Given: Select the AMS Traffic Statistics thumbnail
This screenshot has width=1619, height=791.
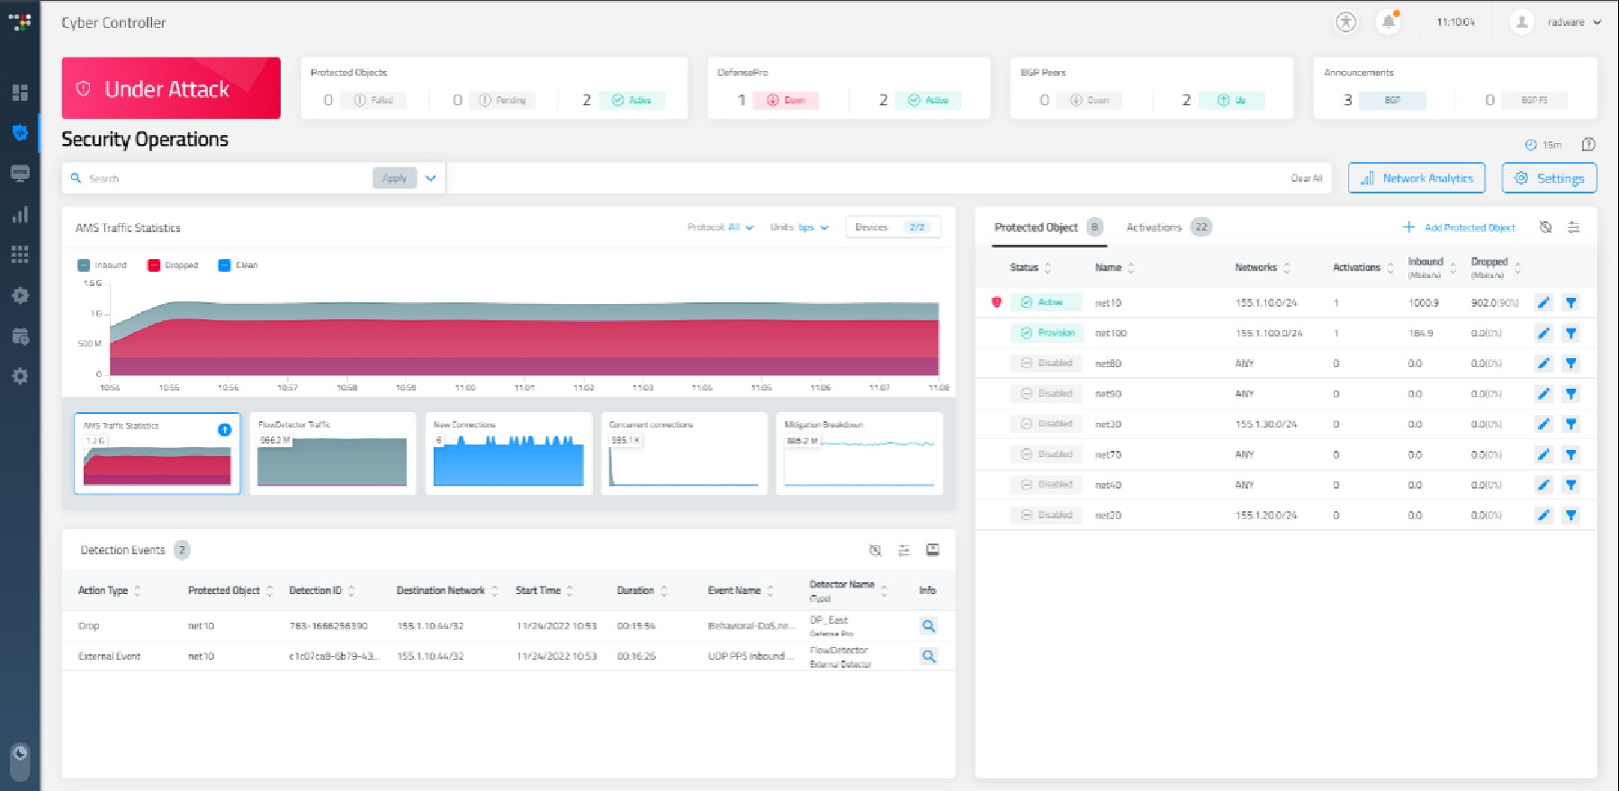Looking at the screenshot, I should 157,454.
